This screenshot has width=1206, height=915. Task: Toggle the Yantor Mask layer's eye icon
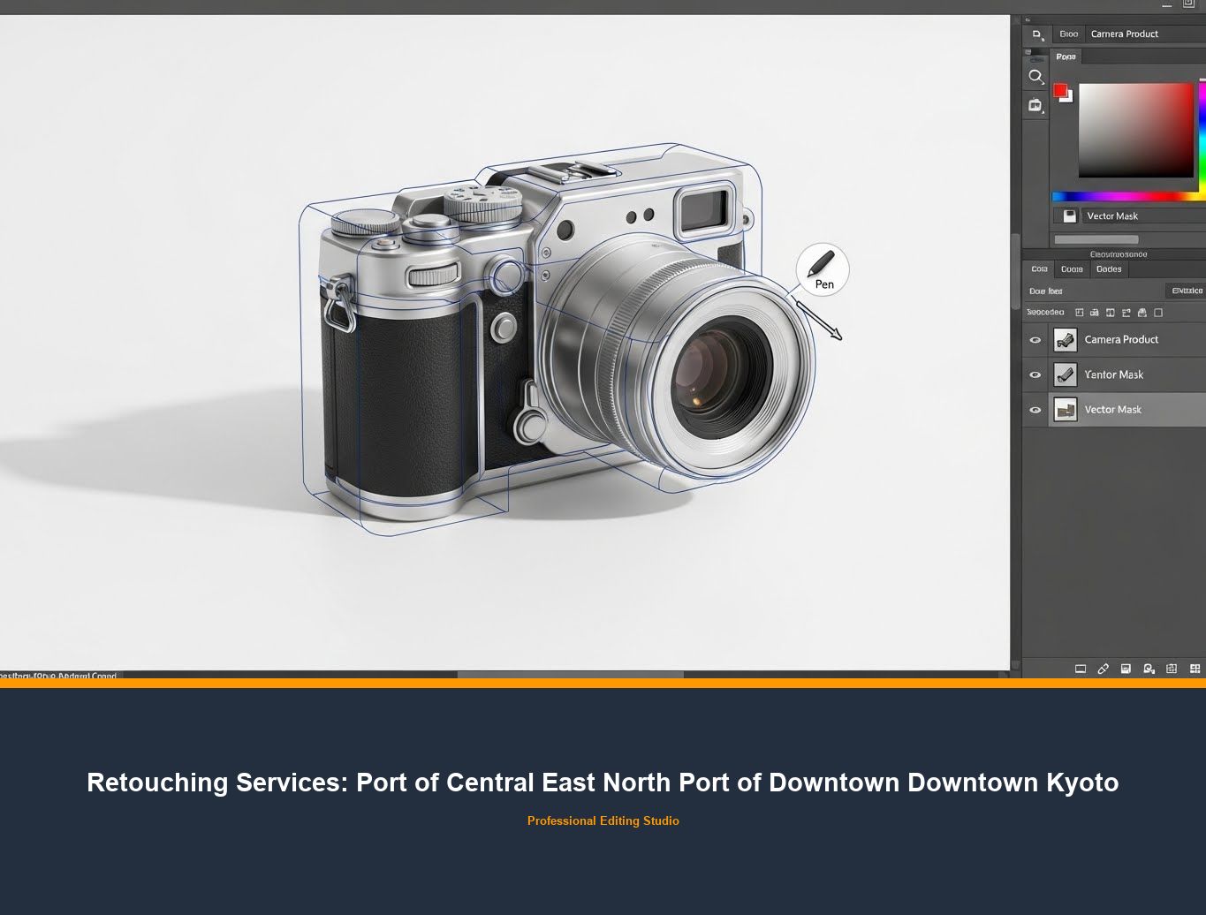tap(1035, 374)
